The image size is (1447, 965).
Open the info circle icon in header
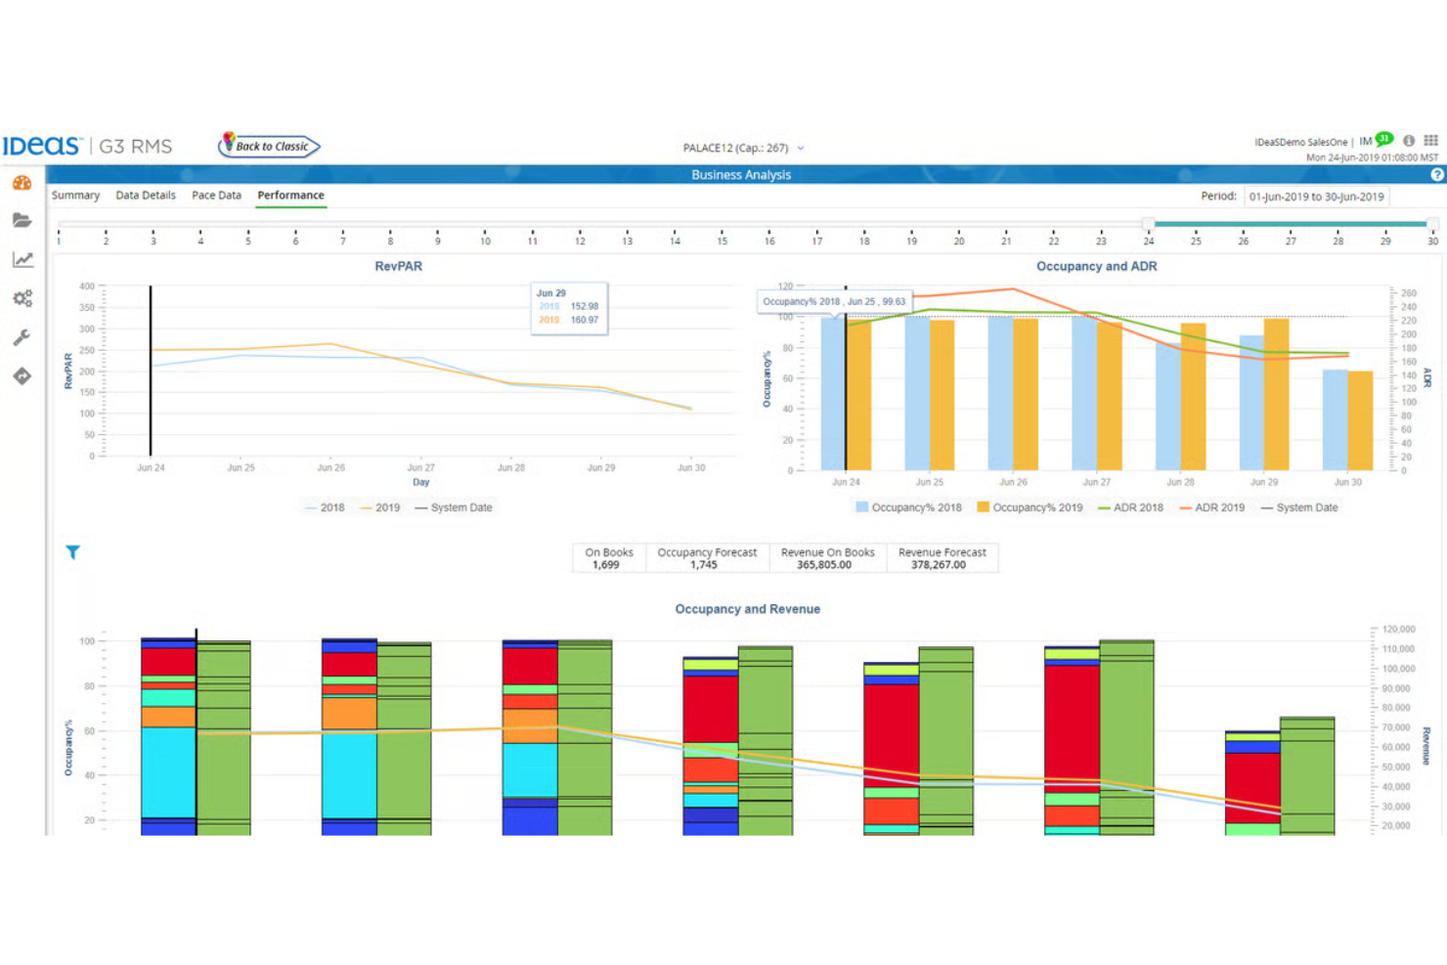tap(1409, 141)
